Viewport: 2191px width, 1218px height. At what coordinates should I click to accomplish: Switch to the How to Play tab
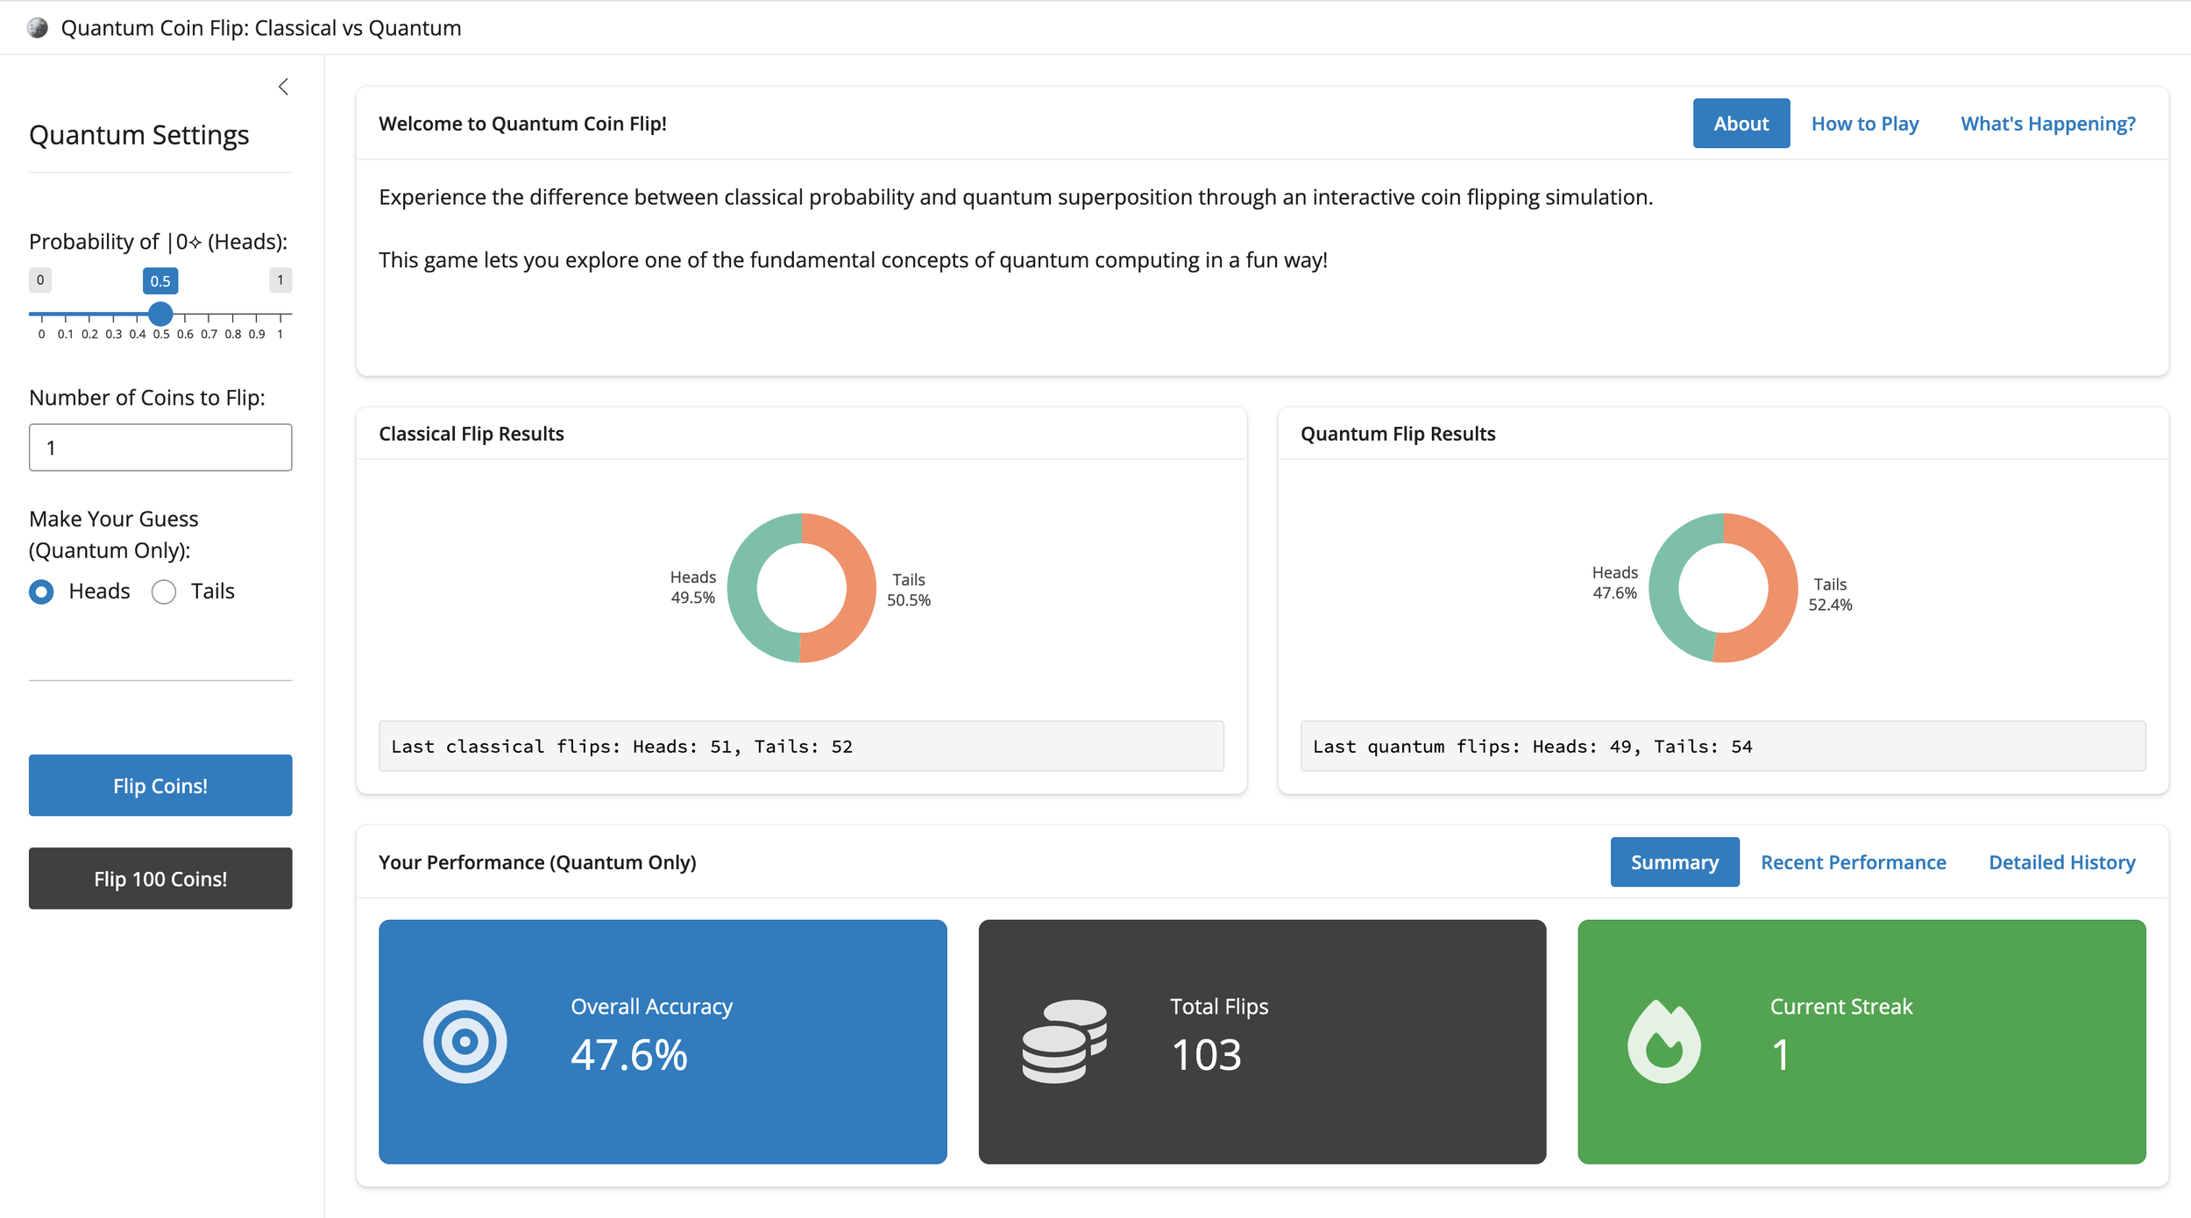tap(1864, 123)
